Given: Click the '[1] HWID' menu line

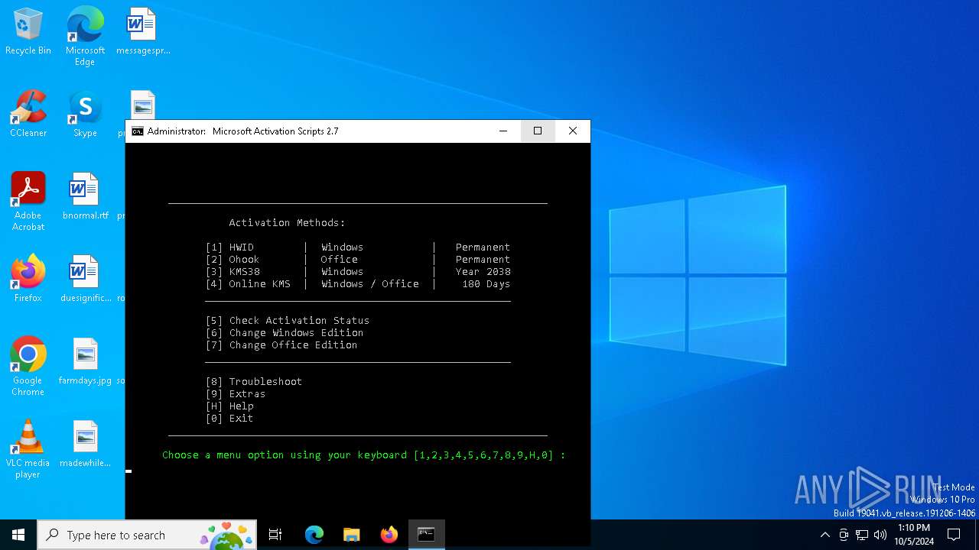Looking at the screenshot, I should pyautogui.click(x=358, y=247).
